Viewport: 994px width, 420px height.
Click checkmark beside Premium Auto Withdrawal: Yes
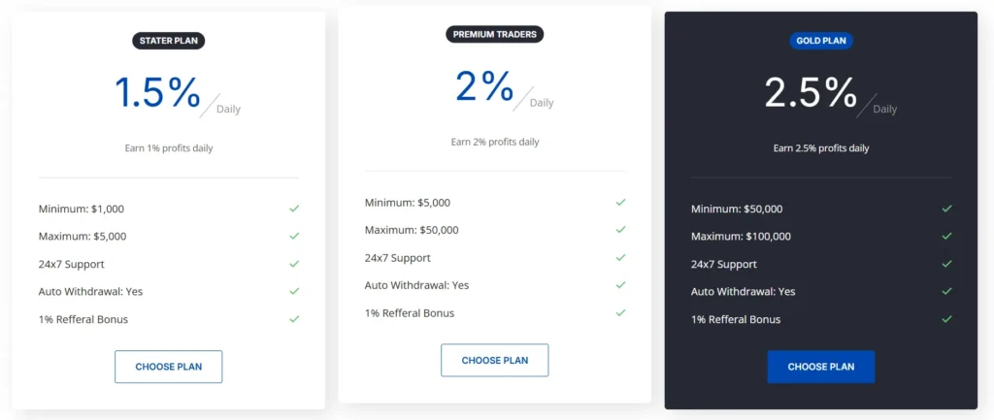tap(620, 285)
